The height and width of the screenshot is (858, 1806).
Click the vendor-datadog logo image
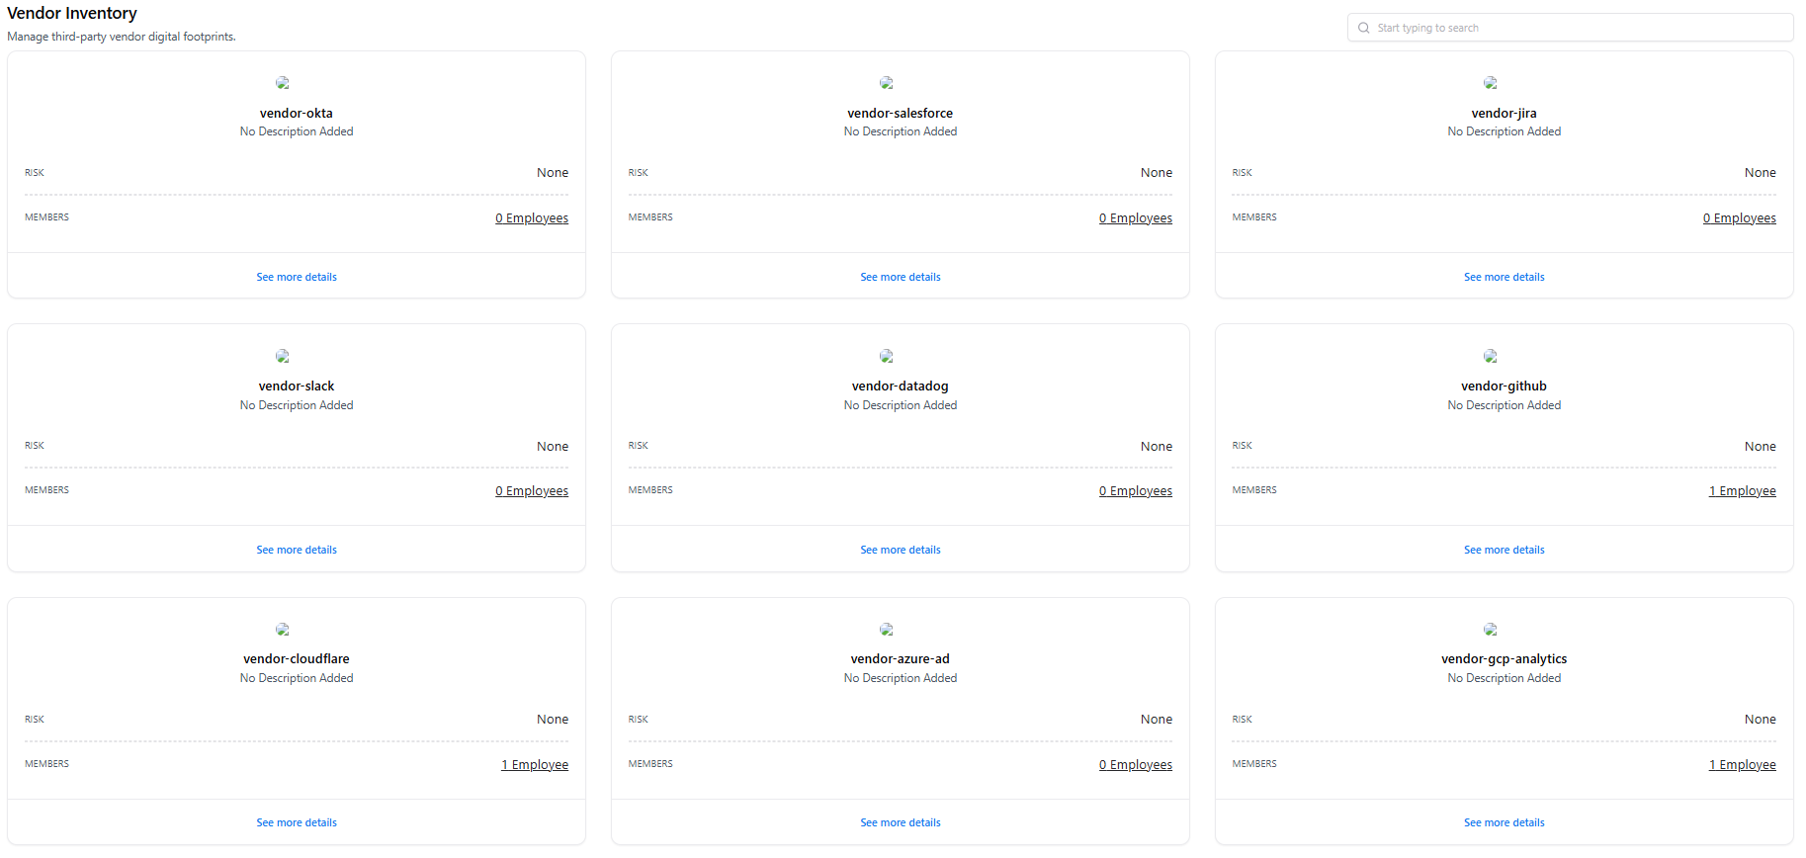(887, 356)
